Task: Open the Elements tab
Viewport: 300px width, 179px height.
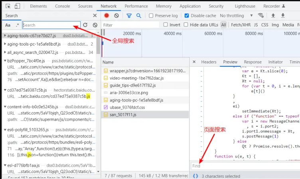Action: point(38,6)
